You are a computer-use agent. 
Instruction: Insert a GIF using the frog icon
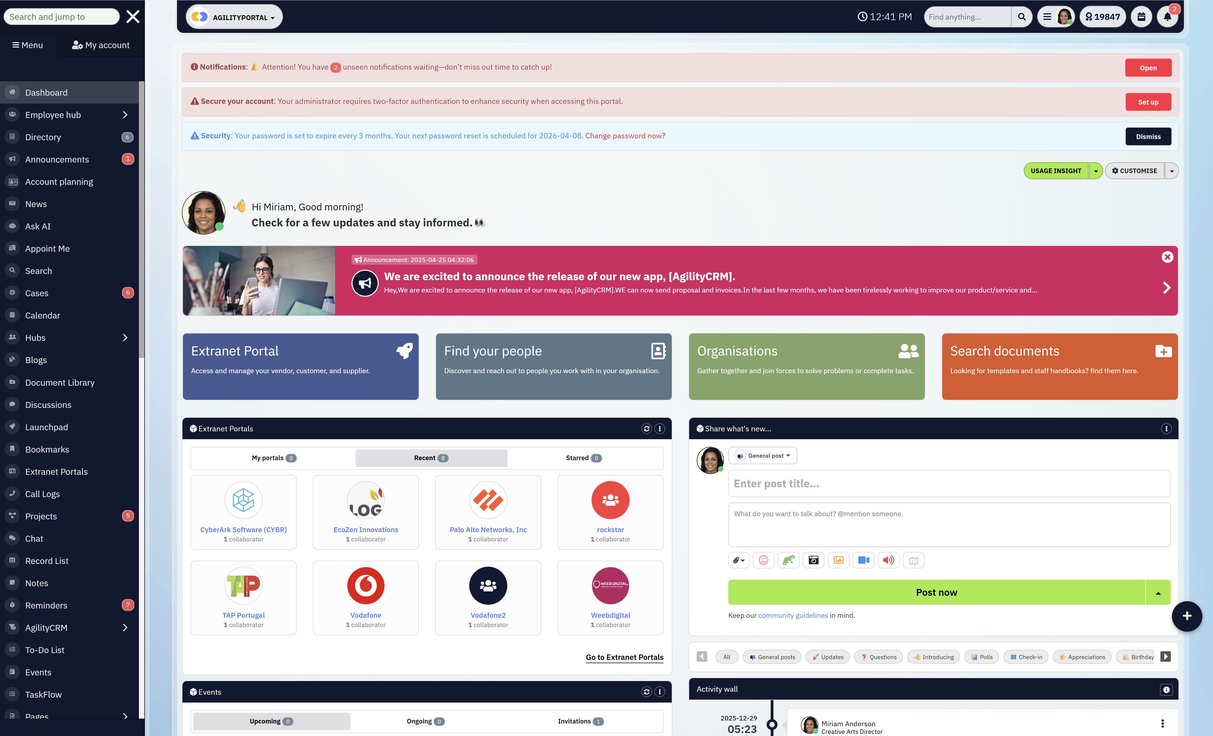pyautogui.click(x=789, y=560)
